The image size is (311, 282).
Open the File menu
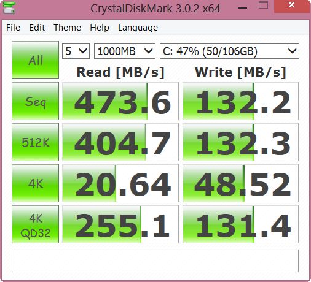(13, 28)
